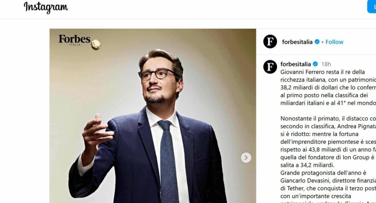This screenshot has height=203, width=376.
Task: Advance to the next carousel photo
Action: click(x=246, y=157)
